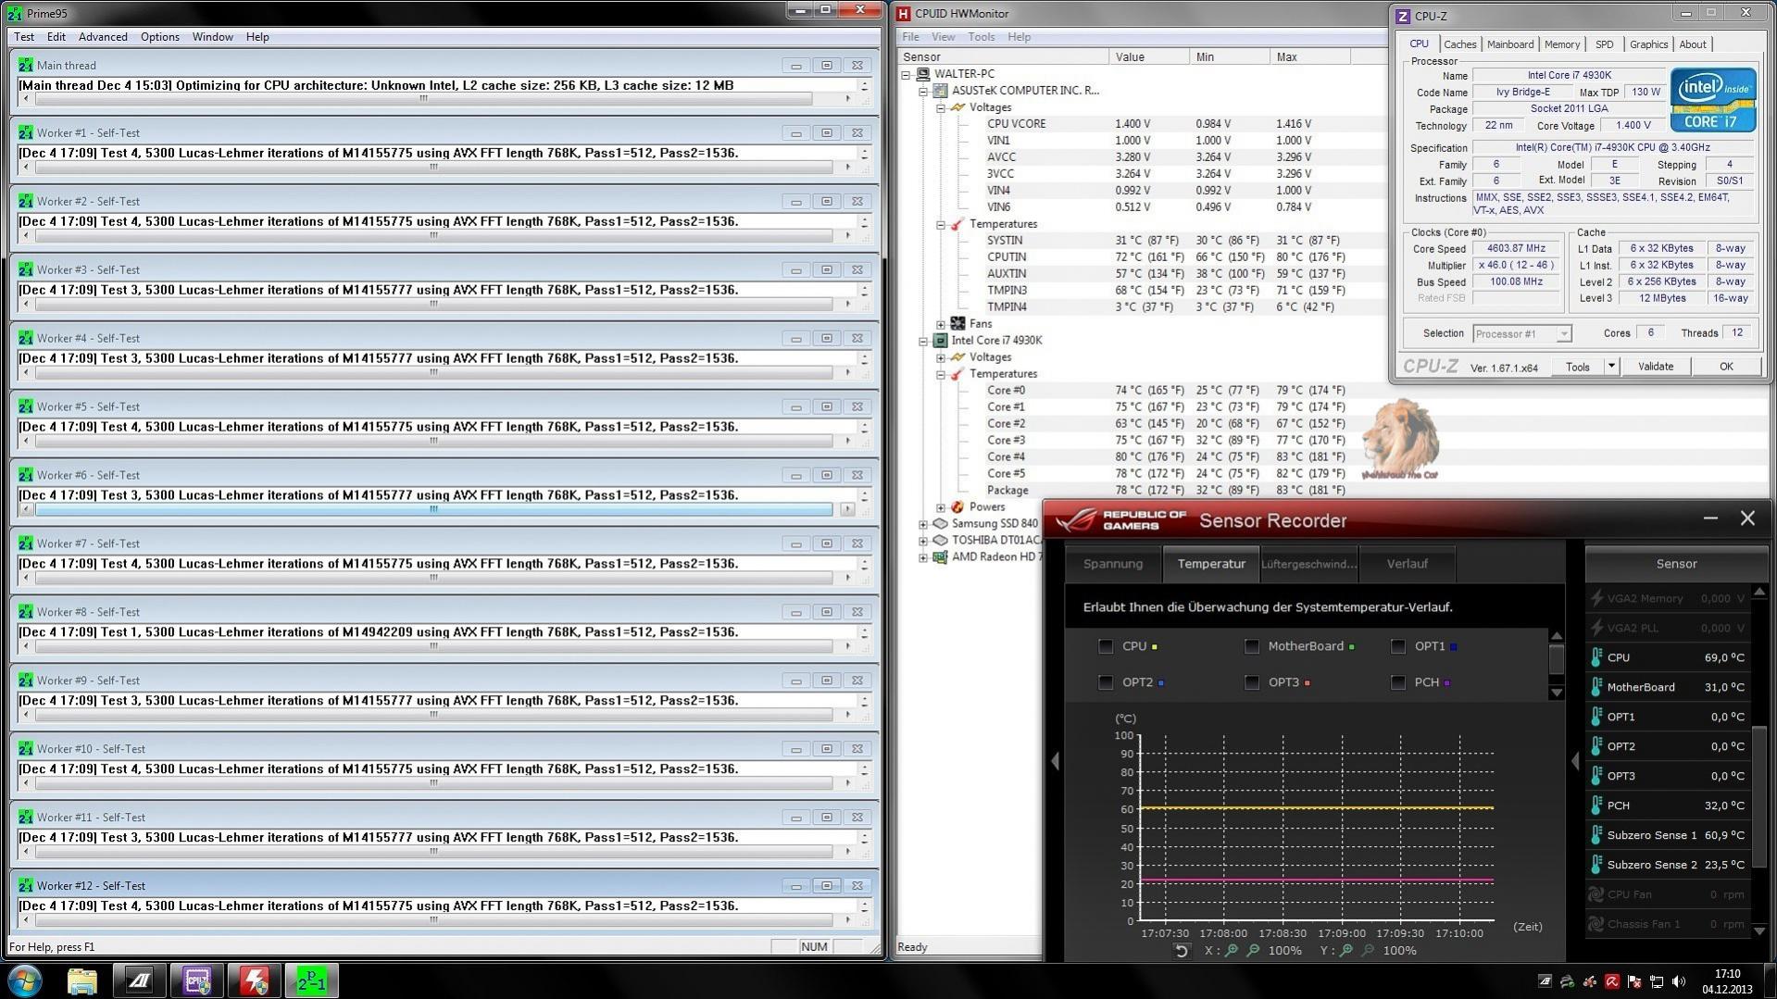The image size is (1777, 999).
Task: Click the MotherBoard thermometer icon in Sensor list
Action: click(x=1596, y=687)
